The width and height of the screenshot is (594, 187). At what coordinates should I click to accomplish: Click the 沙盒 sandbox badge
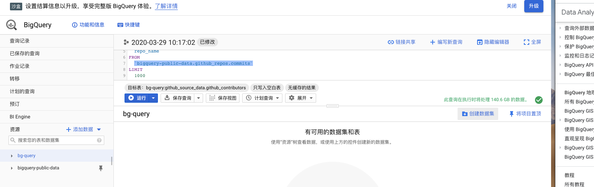15,7
